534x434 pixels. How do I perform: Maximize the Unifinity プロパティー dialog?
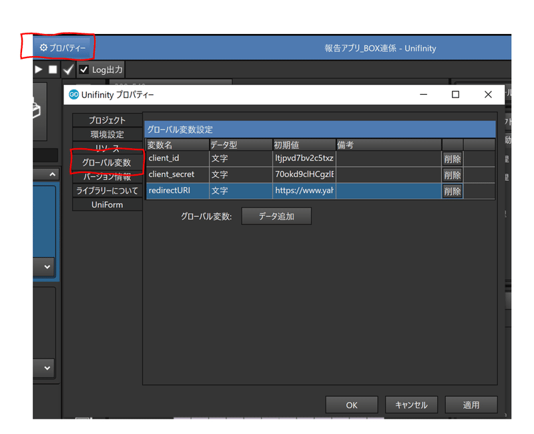[x=455, y=94]
